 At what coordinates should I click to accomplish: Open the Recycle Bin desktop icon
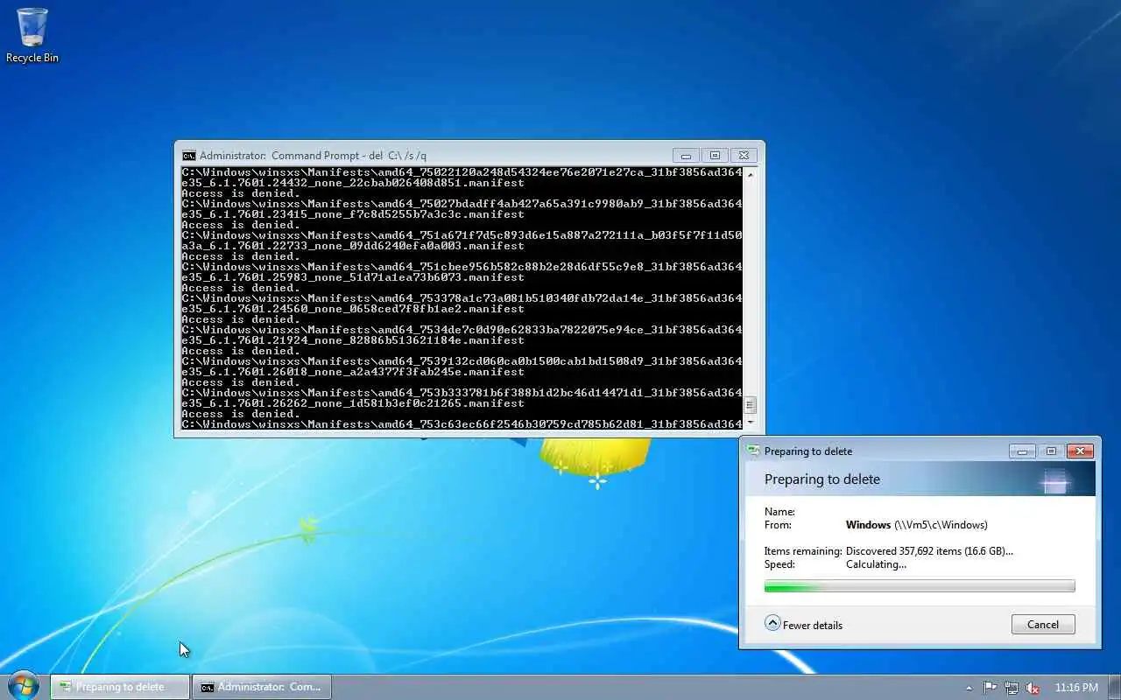tap(32, 35)
